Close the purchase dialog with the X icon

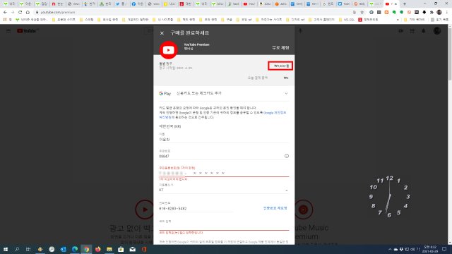(x=162, y=33)
